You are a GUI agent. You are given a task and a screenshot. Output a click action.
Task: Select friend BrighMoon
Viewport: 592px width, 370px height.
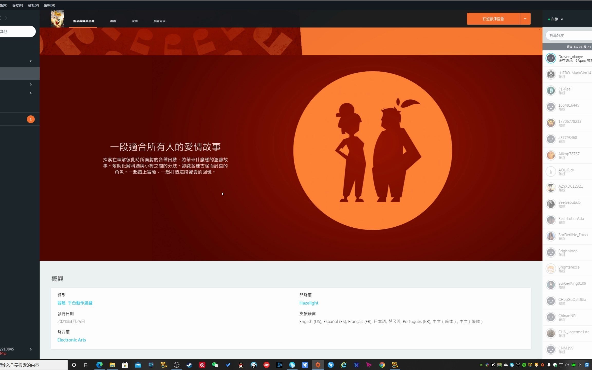[567, 253]
